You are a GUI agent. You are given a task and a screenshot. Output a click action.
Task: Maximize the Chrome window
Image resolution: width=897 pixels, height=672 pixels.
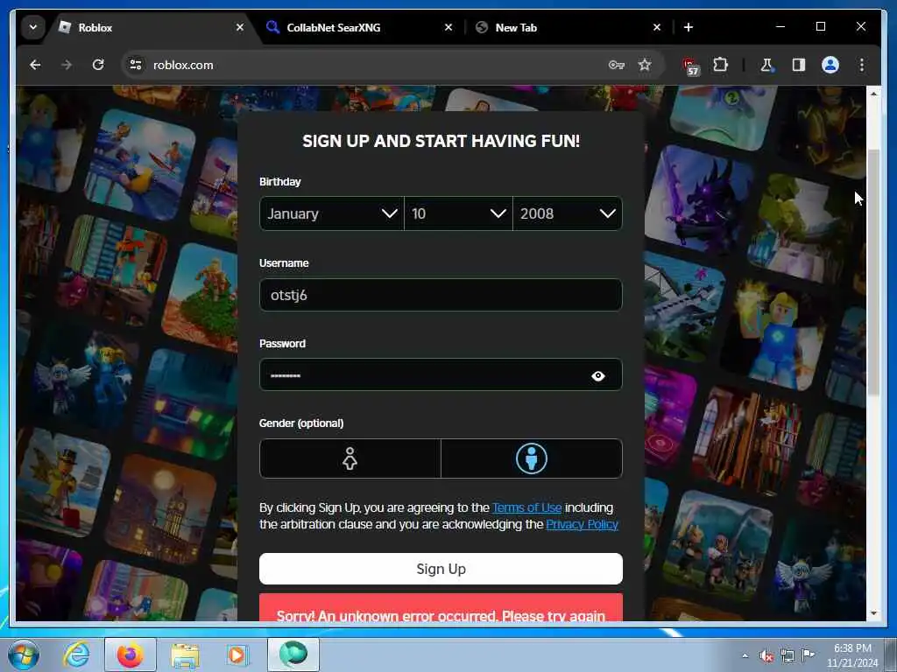pyautogui.click(x=820, y=27)
